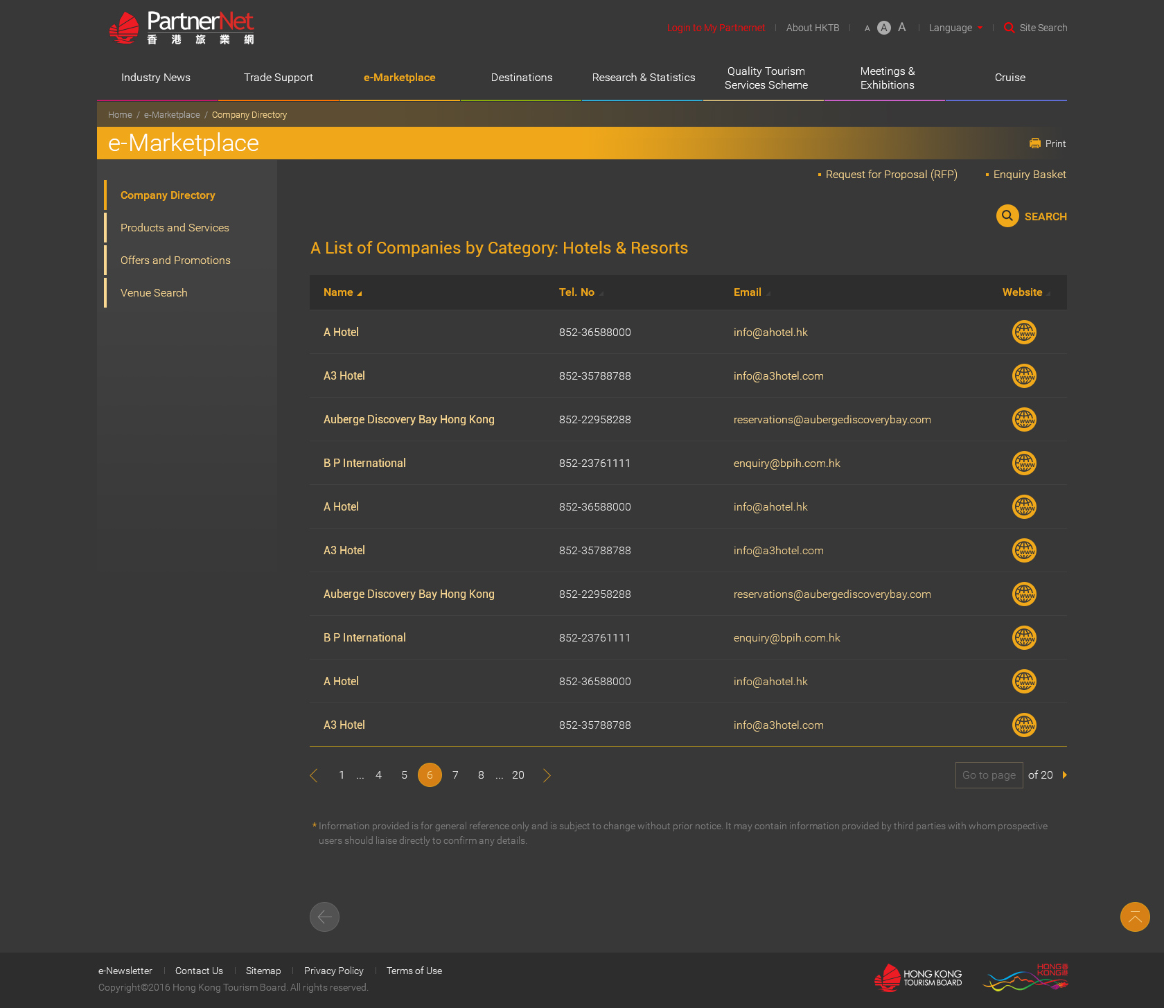1164x1008 pixels.
Task: Open the Language dropdown
Action: tap(955, 28)
